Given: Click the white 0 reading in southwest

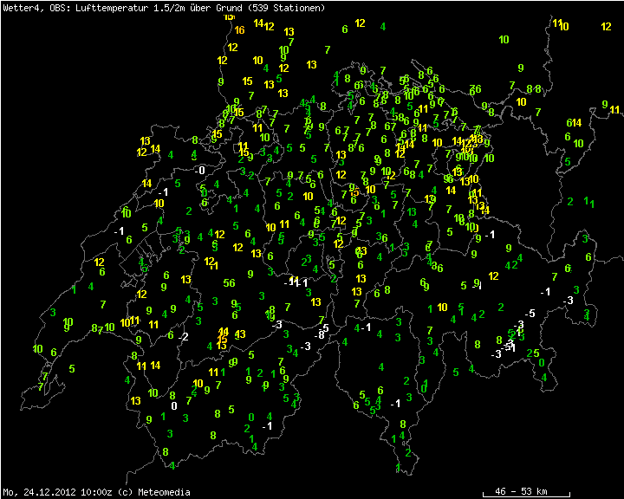Looking at the screenshot, I should click(173, 405).
